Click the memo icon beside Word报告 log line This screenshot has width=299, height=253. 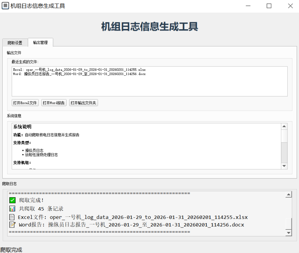[12, 225]
